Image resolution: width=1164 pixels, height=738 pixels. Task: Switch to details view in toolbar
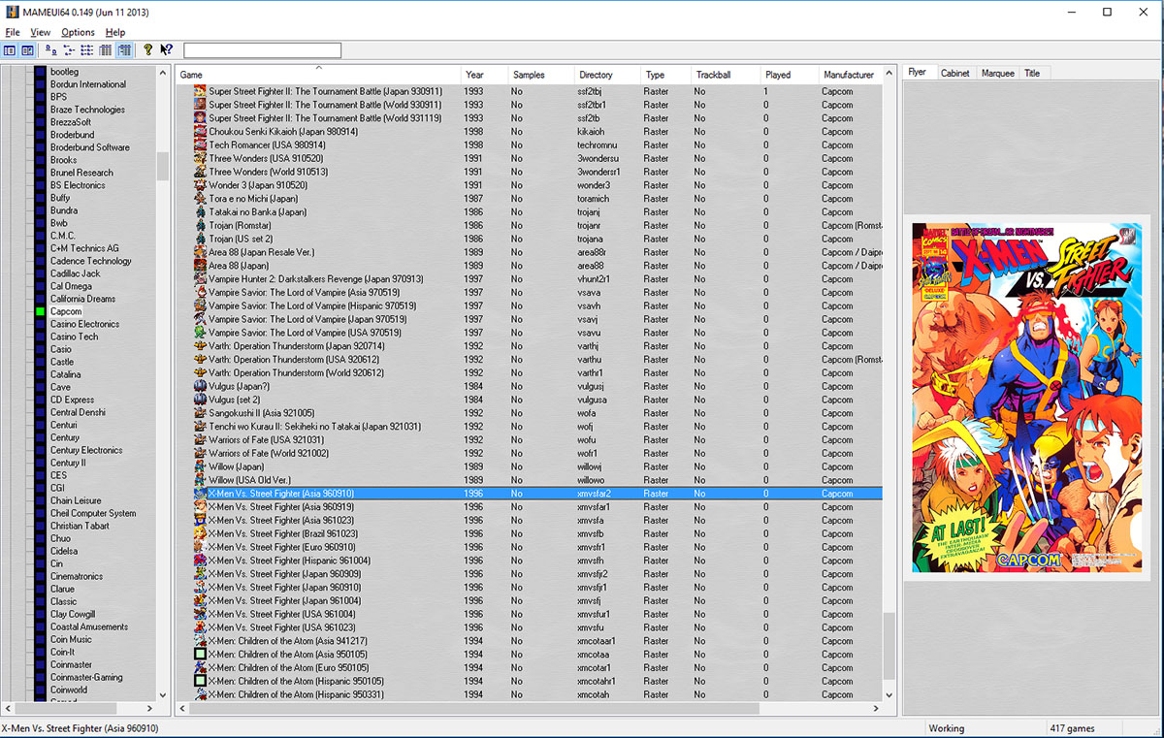click(106, 50)
